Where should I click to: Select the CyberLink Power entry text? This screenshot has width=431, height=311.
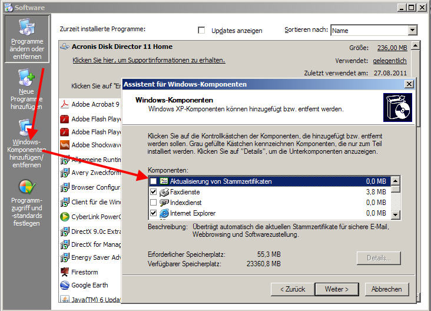click(x=96, y=217)
